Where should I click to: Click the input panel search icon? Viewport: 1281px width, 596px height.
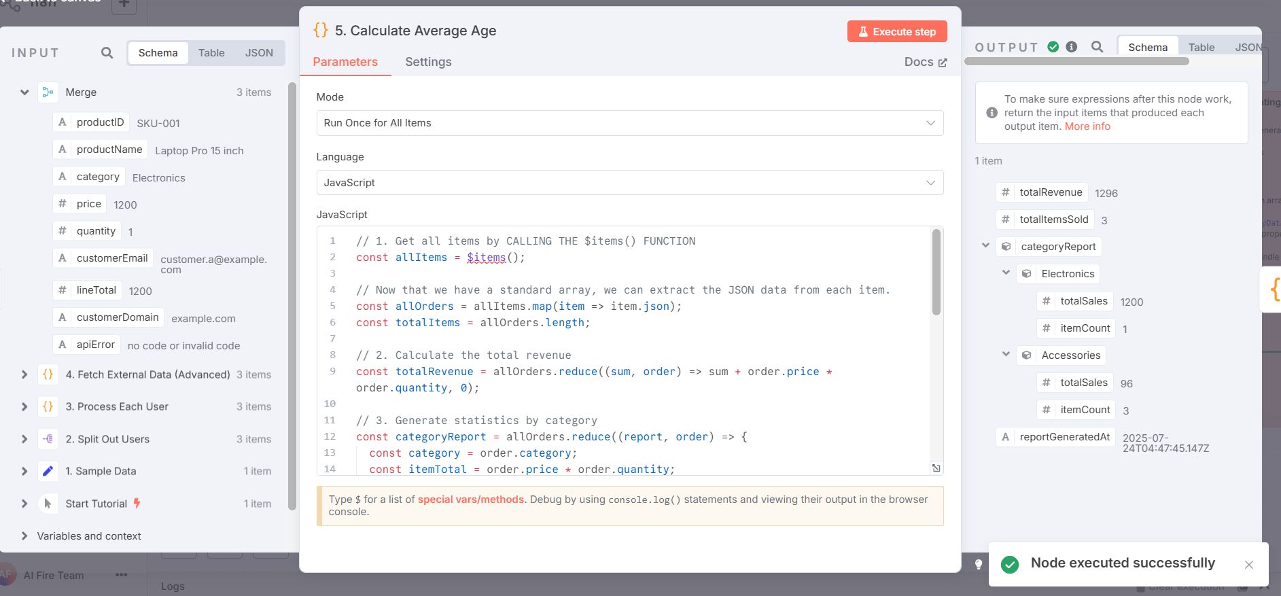coord(107,52)
